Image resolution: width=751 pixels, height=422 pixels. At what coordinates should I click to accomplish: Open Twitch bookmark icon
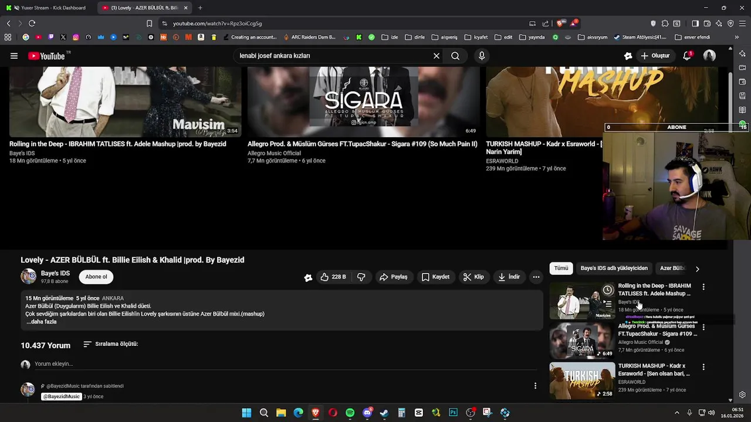coord(50,37)
